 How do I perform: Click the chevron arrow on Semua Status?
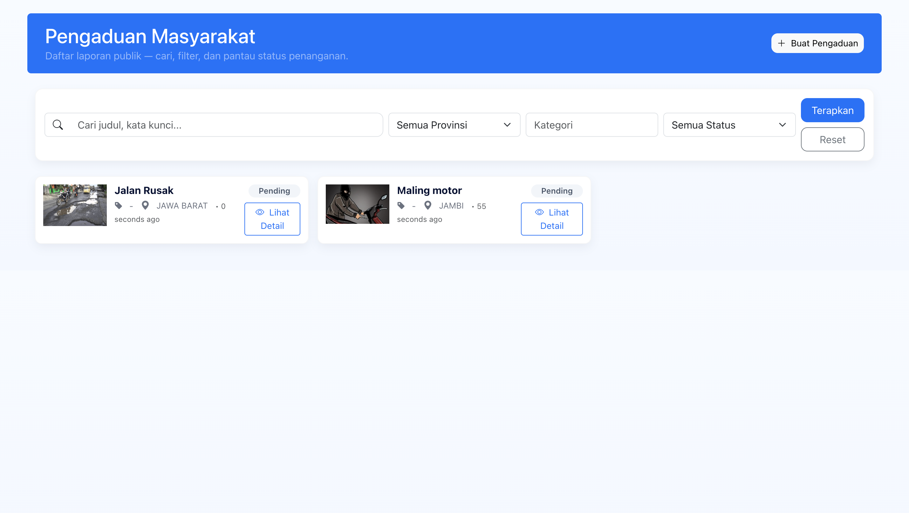pyautogui.click(x=782, y=125)
